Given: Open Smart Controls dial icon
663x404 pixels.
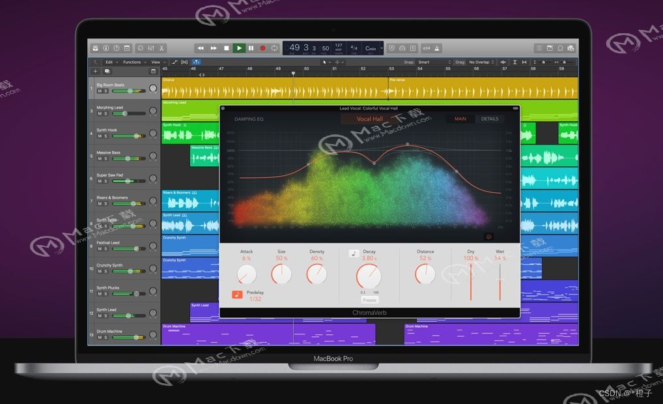Looking at the screenshot, I should tap(141, 48).
